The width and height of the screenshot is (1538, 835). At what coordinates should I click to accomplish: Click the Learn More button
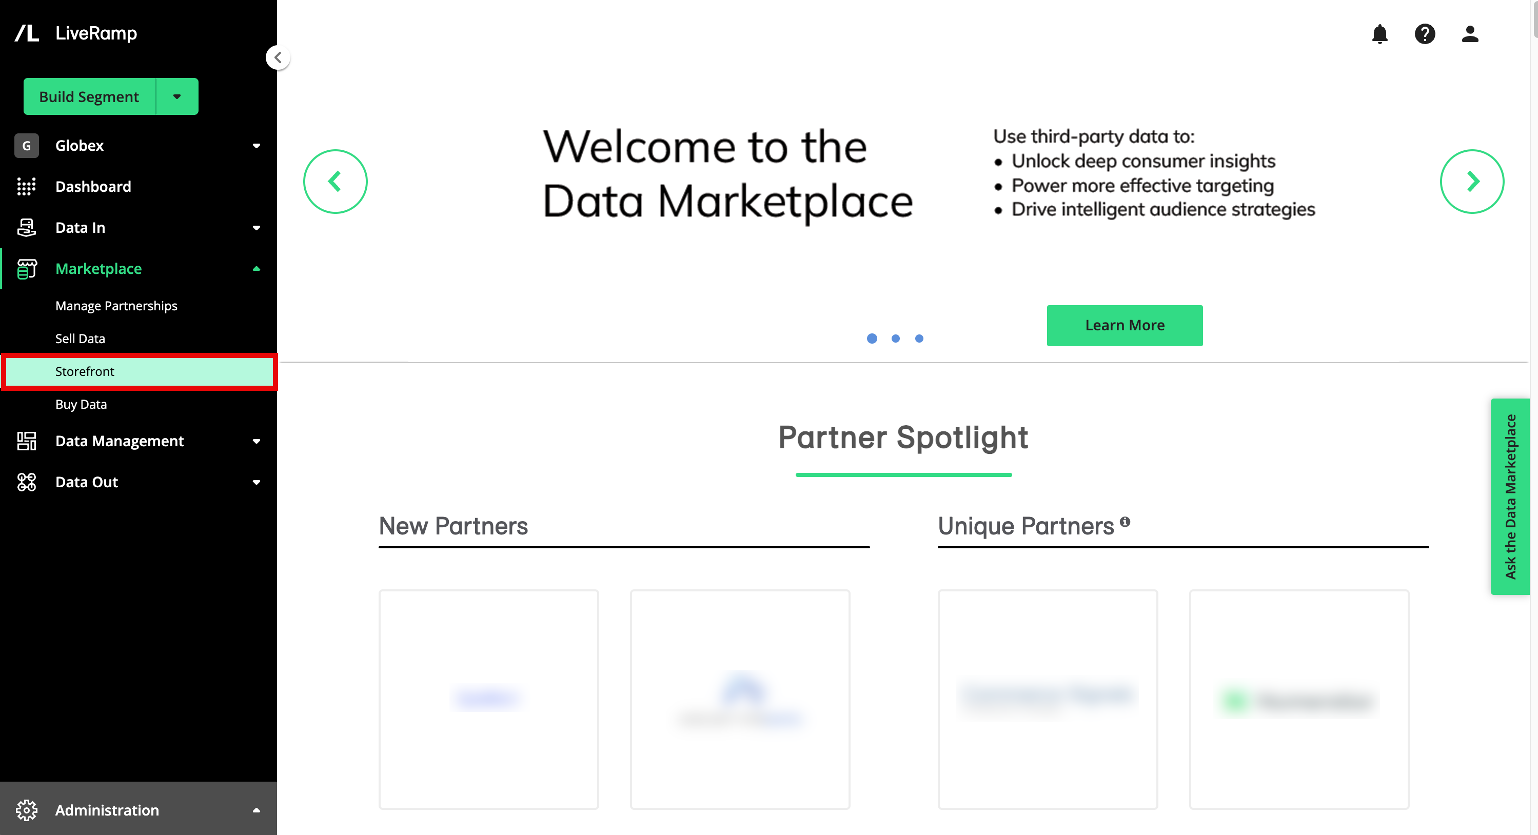(x=1124, y=325)
